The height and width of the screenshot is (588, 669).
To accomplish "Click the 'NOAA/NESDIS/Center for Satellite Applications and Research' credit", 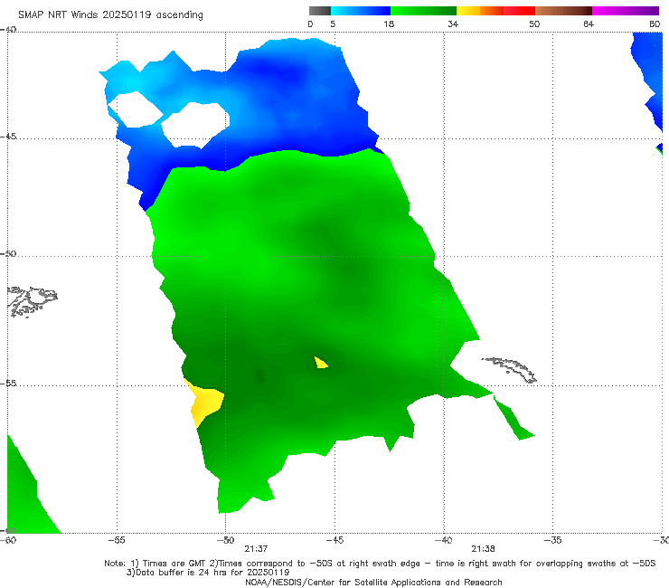I will [373, 583].
